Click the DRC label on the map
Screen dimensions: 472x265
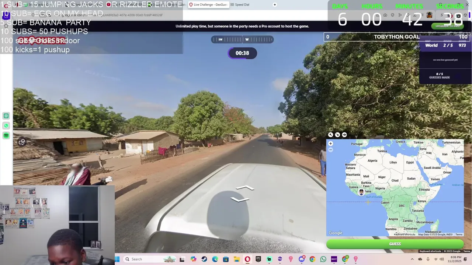[x=402, y=206]
